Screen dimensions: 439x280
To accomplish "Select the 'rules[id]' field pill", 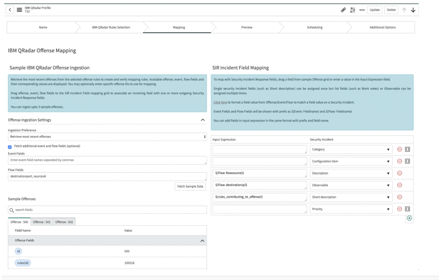I will click(x=22, y=263).
